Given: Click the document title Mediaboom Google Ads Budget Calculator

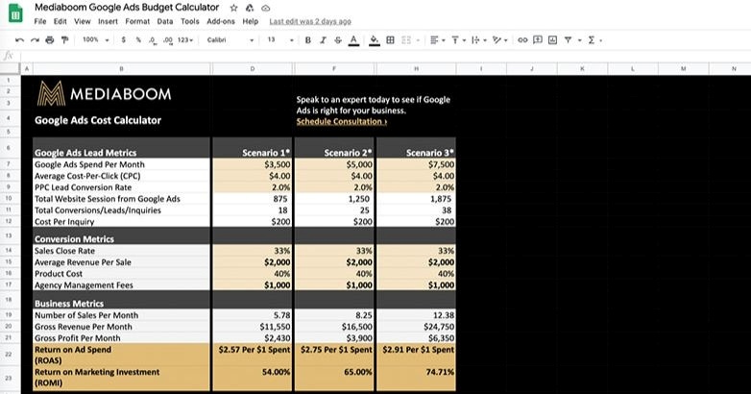Looking at the screenshot, I should pos(127,8).
